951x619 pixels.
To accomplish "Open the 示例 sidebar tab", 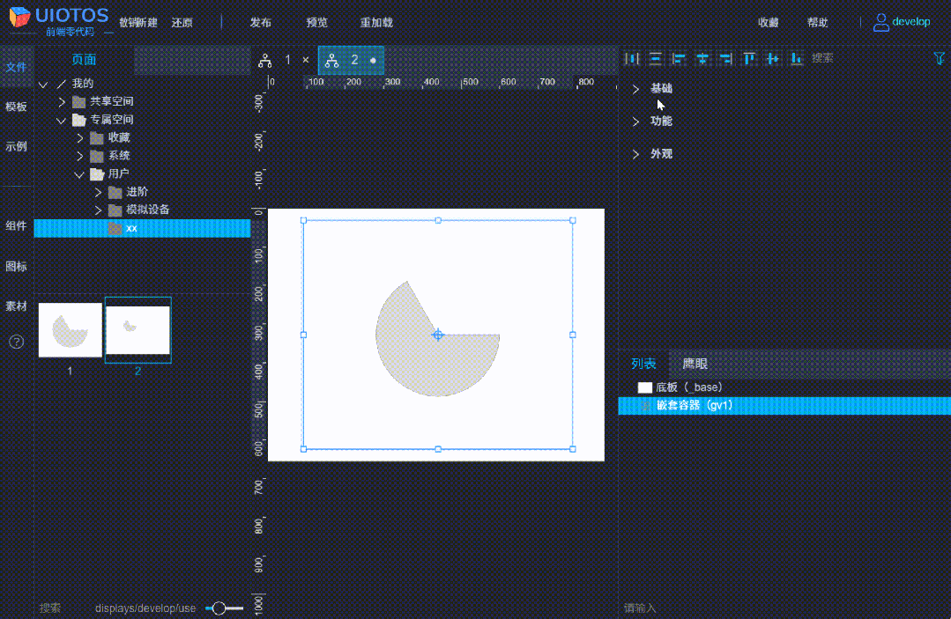I will [17, 146].
